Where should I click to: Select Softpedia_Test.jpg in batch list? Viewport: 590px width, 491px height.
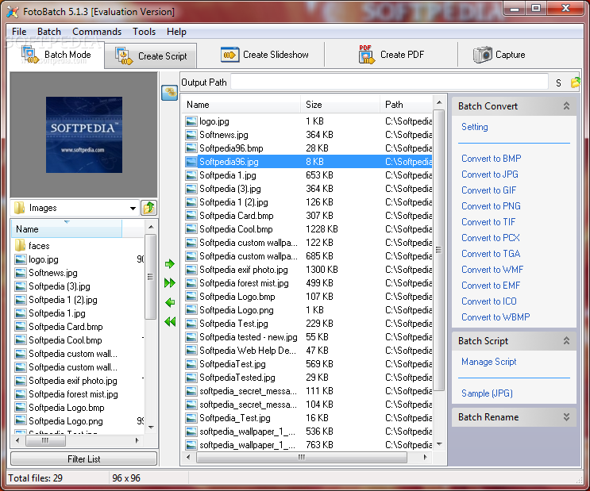click(x=308, y=418)
